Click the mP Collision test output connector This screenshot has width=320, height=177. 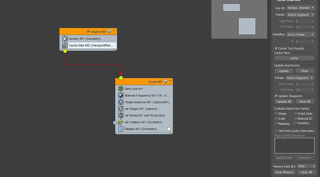pos(115,122)
